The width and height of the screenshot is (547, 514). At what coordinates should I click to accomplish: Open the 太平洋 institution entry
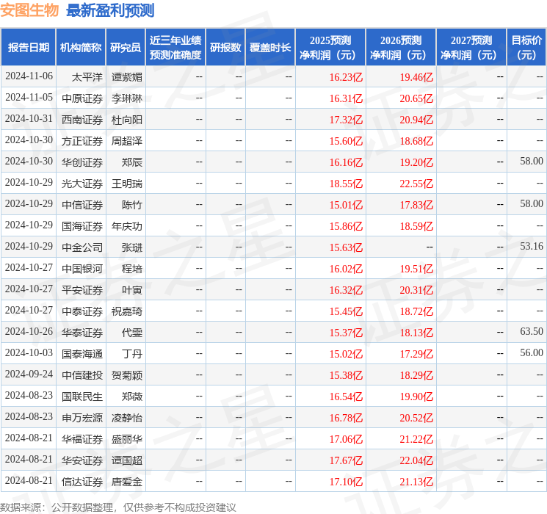pyautogui.click(x=86, y=76)
